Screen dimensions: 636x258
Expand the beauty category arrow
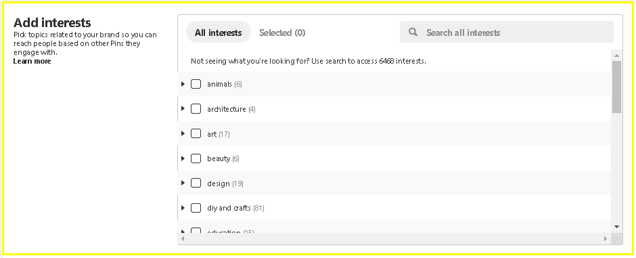[x=183, y=158]
